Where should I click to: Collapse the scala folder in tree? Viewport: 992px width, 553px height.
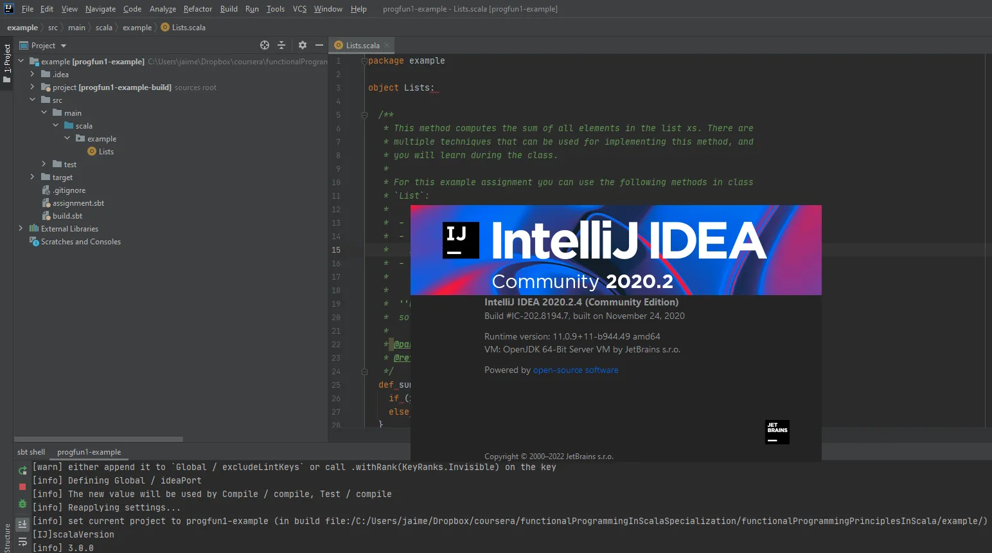pyautogui.click(x=56, y=126)
